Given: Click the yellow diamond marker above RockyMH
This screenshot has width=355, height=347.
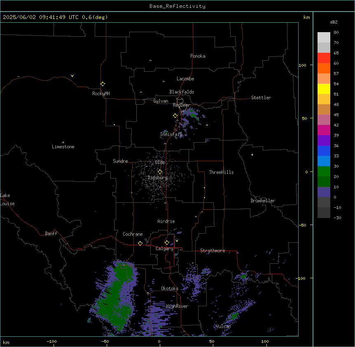Looking at the screenshot, I should pyautogui.click(x=103, y=84).
